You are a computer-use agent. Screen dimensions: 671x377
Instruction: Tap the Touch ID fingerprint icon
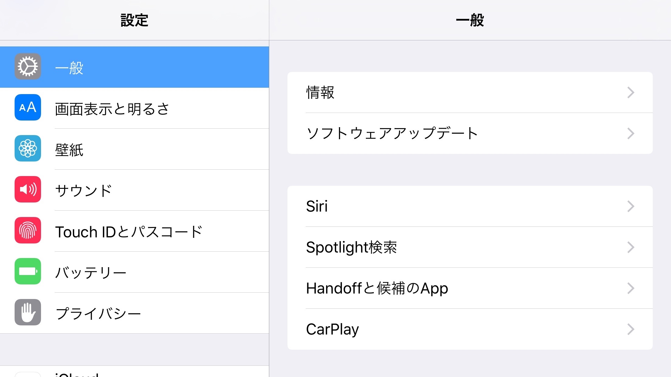point(28,230)
